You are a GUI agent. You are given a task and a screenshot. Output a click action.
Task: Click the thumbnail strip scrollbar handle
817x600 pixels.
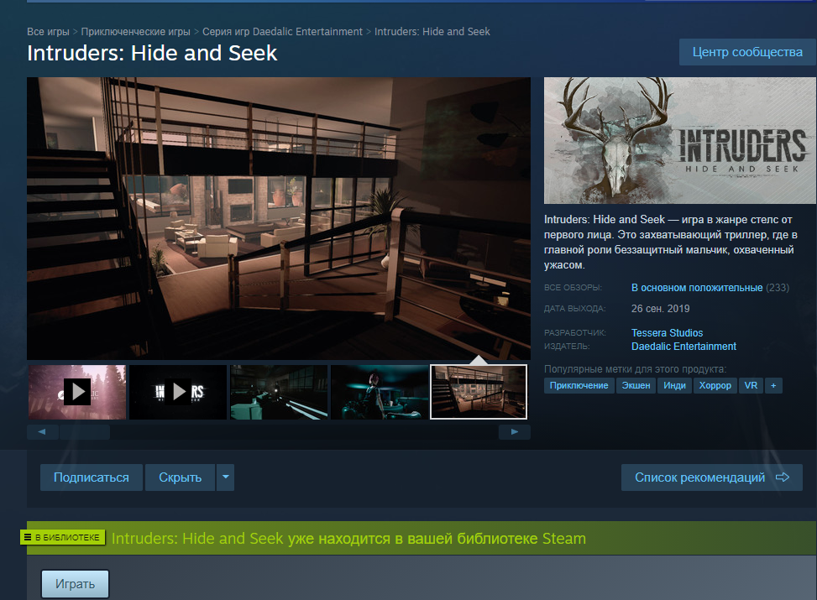tap(85, 432)
